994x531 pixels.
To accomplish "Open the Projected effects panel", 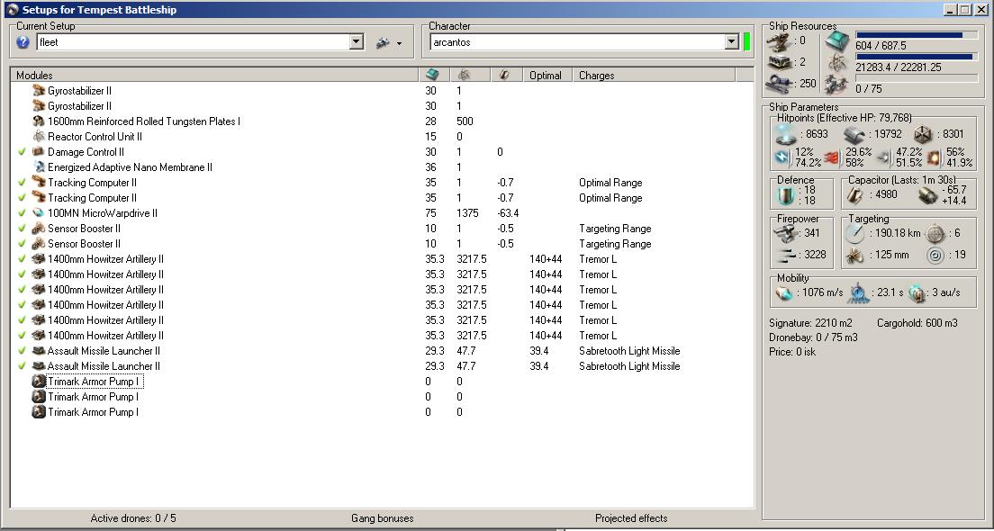I will coord(631,518).
